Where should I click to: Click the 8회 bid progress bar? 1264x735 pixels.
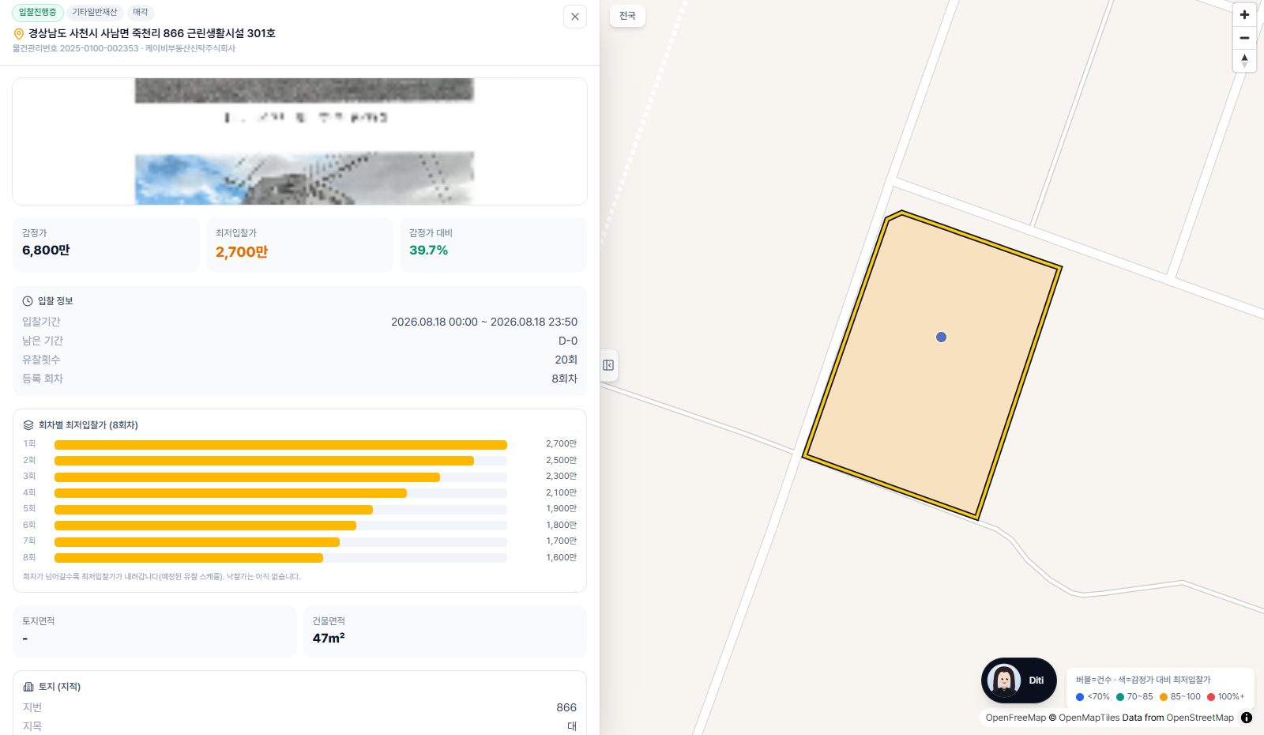280,558
